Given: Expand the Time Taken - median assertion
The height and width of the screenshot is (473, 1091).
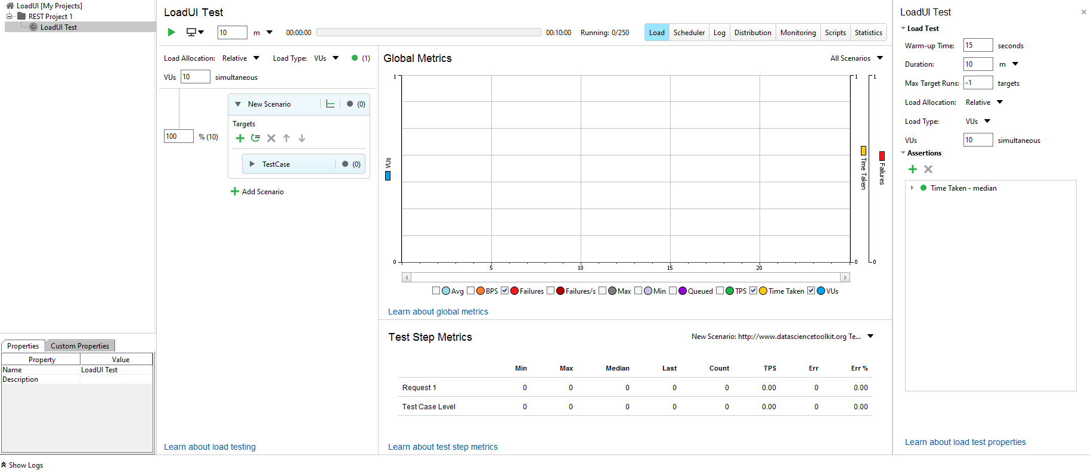Looking at the screenshot, I should pyautogui.click(x=912, y=188).
